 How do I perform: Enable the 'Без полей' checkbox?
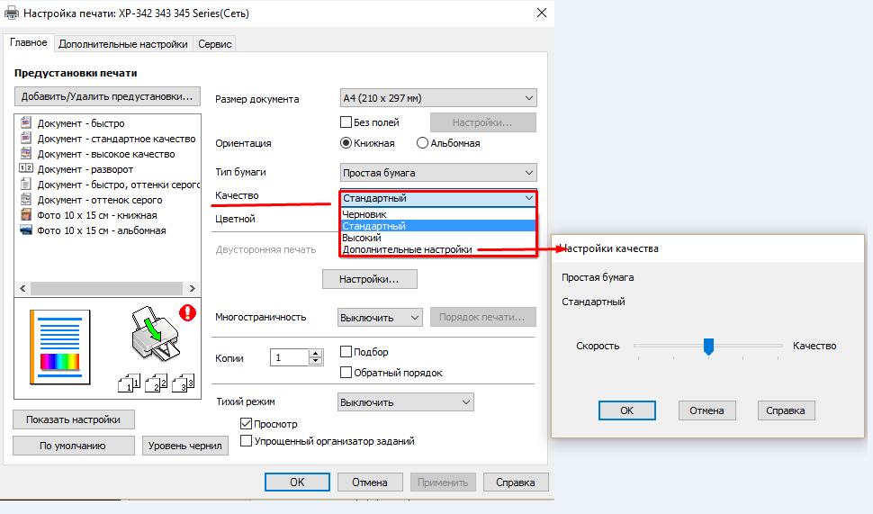click(346, 122)
